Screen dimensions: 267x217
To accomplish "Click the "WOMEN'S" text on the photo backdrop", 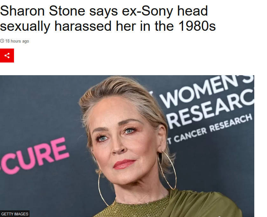I will pyautogui.click(x=207, y=90).
